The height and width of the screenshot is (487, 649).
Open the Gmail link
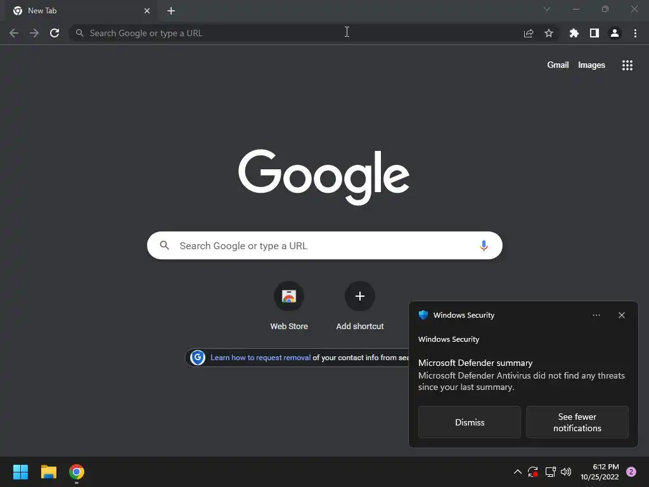(x=558, y=65)
